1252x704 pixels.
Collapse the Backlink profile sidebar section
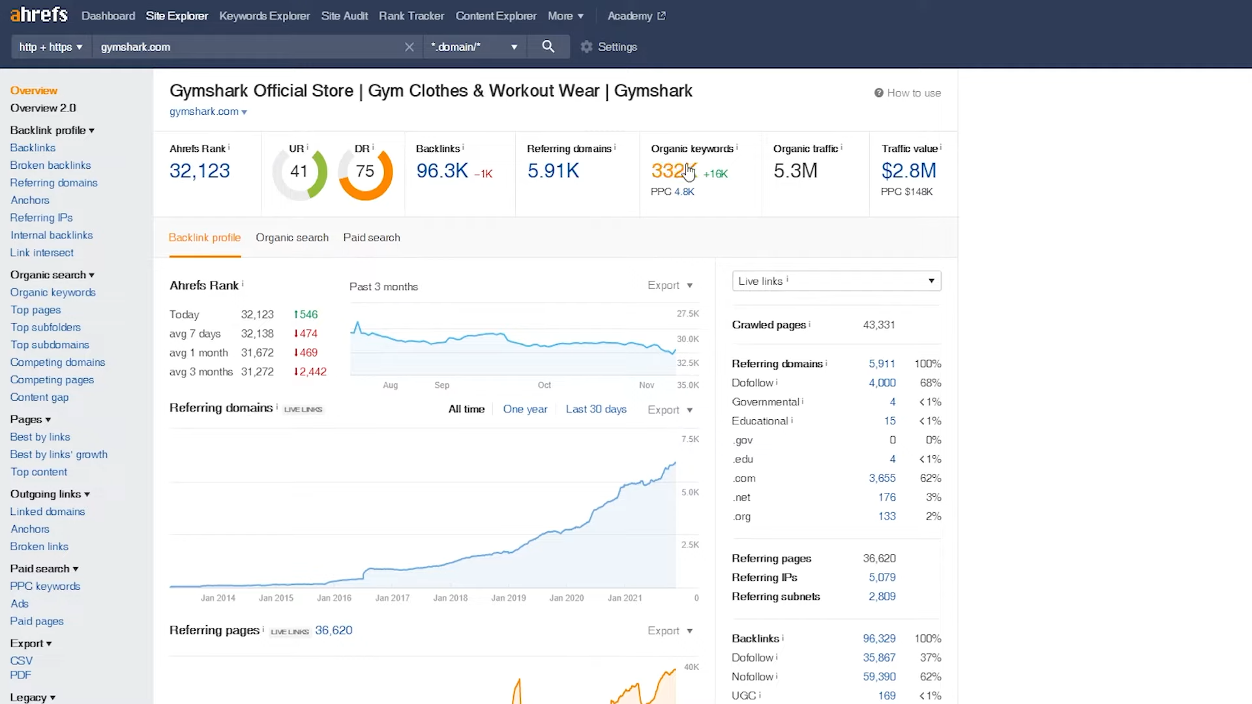52,130
